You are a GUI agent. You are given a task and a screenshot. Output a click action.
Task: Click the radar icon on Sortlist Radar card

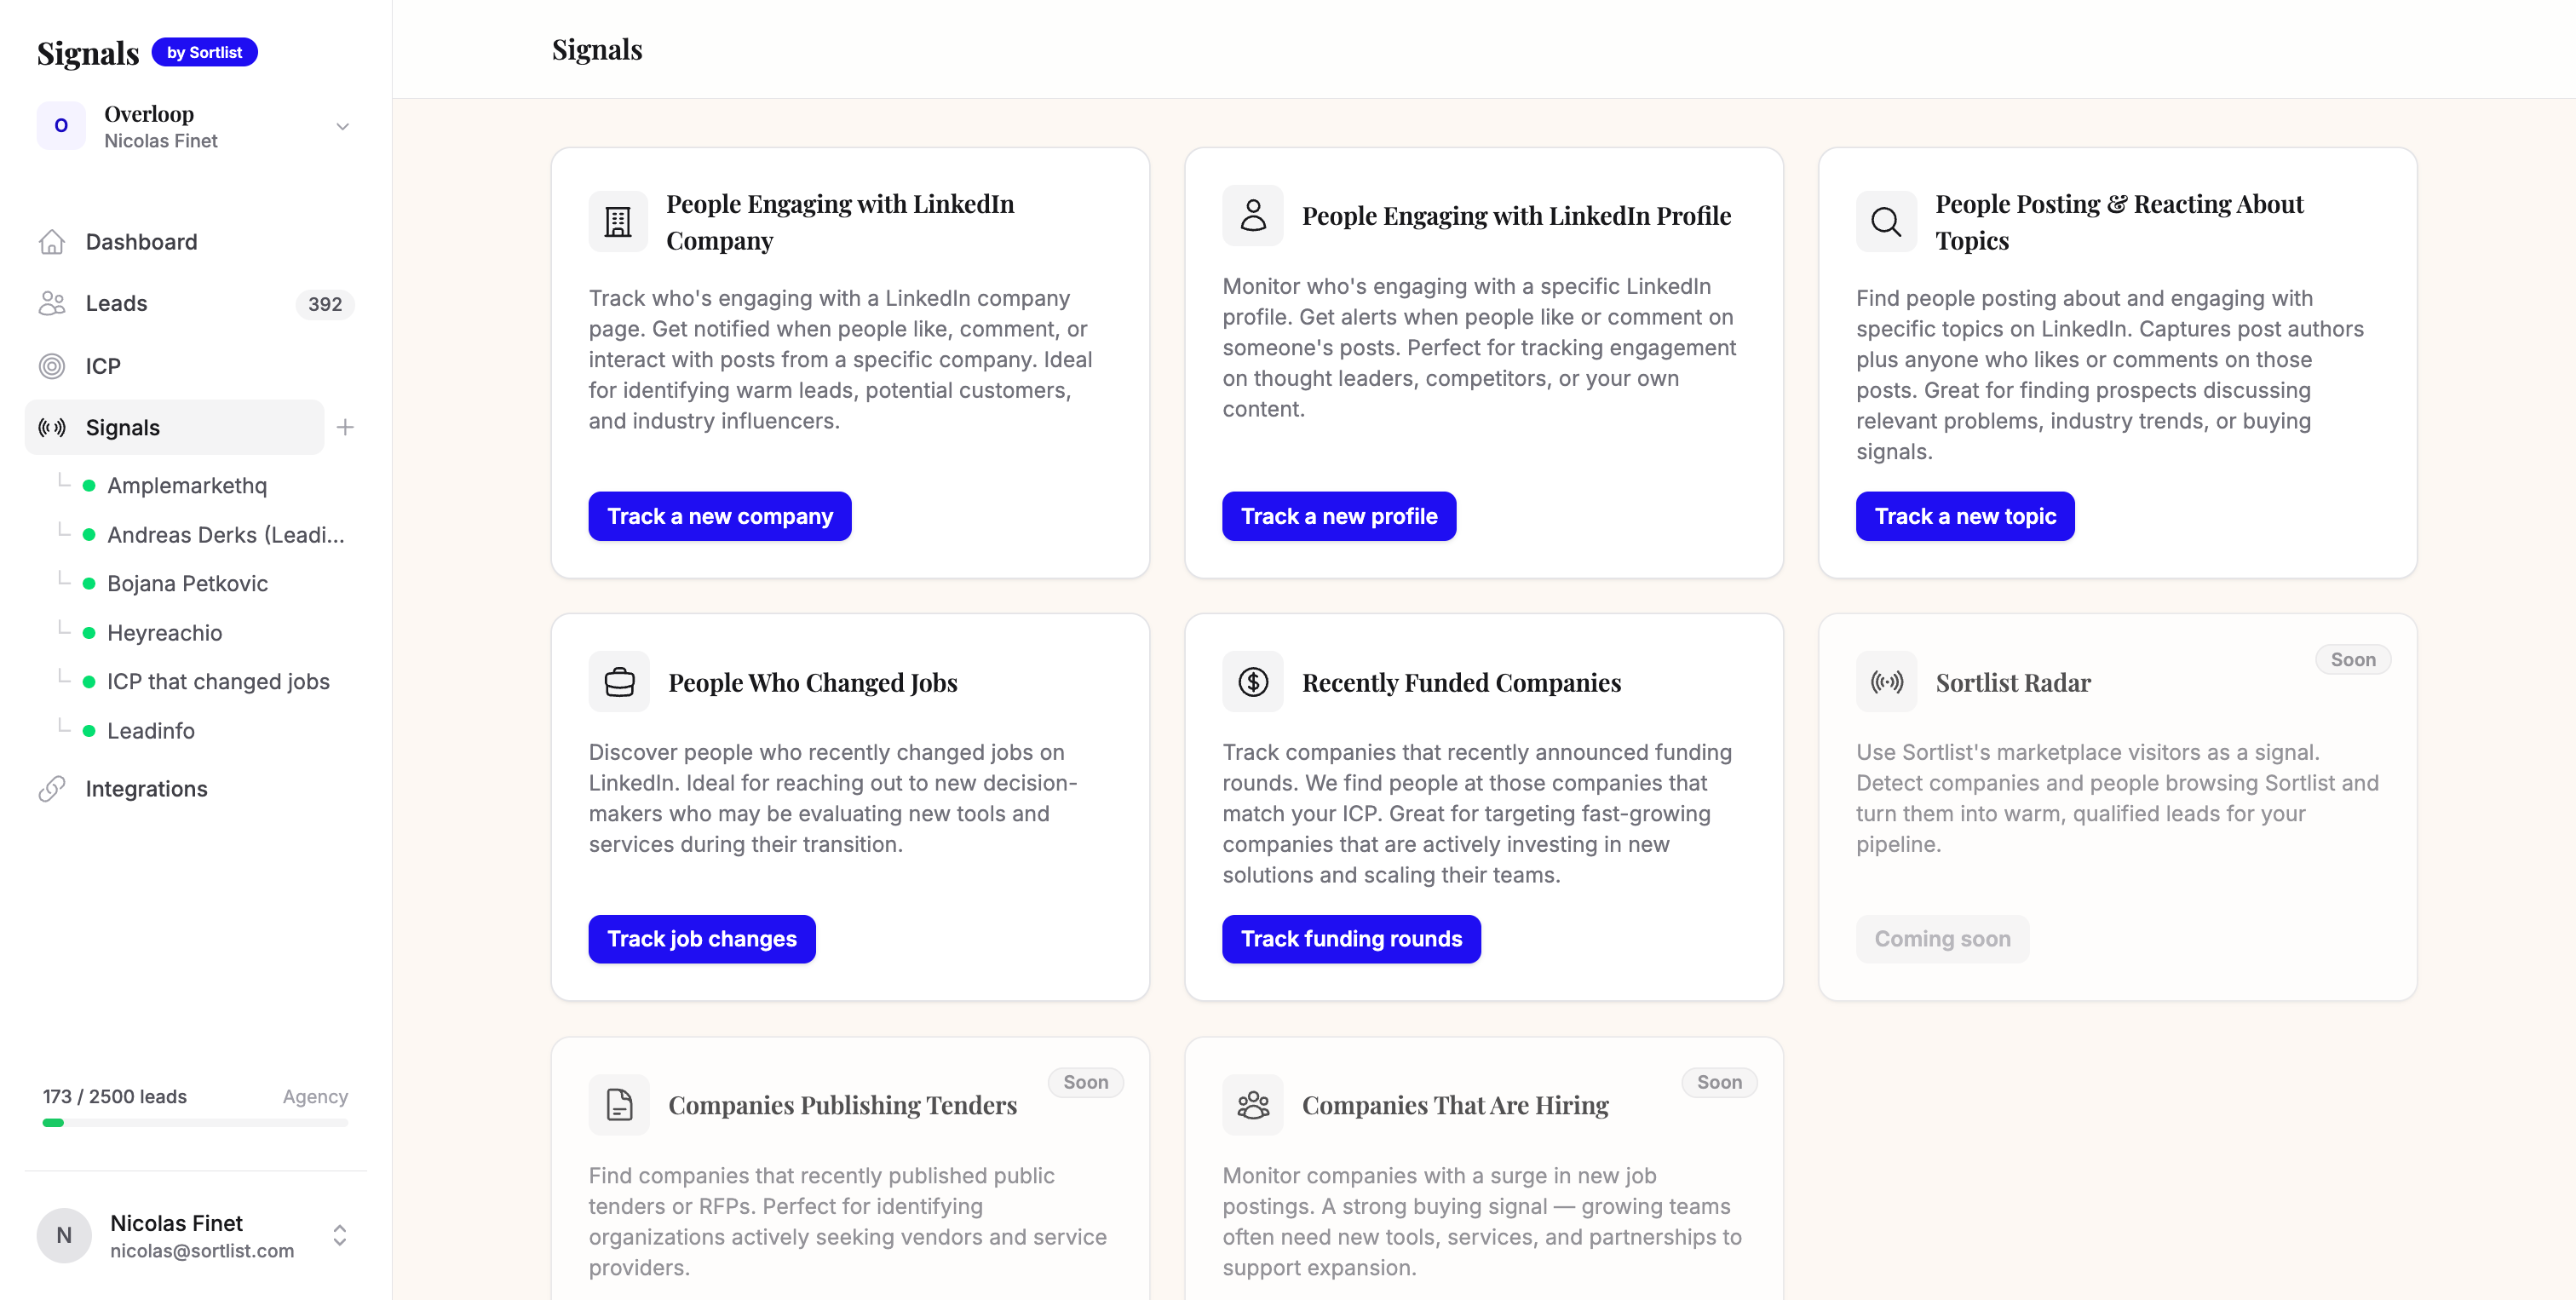point(1886,682)
